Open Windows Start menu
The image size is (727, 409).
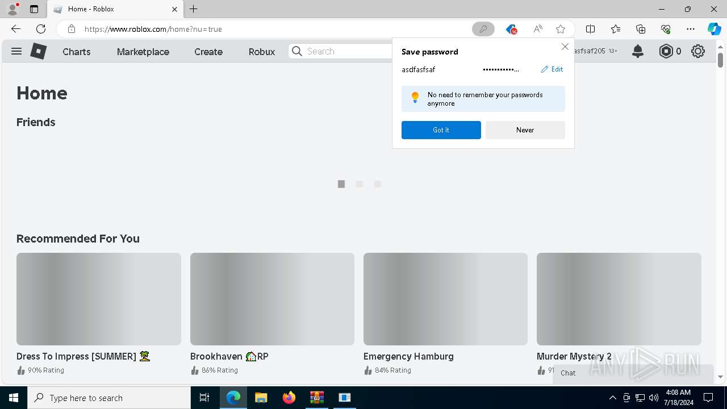[14, 398]
